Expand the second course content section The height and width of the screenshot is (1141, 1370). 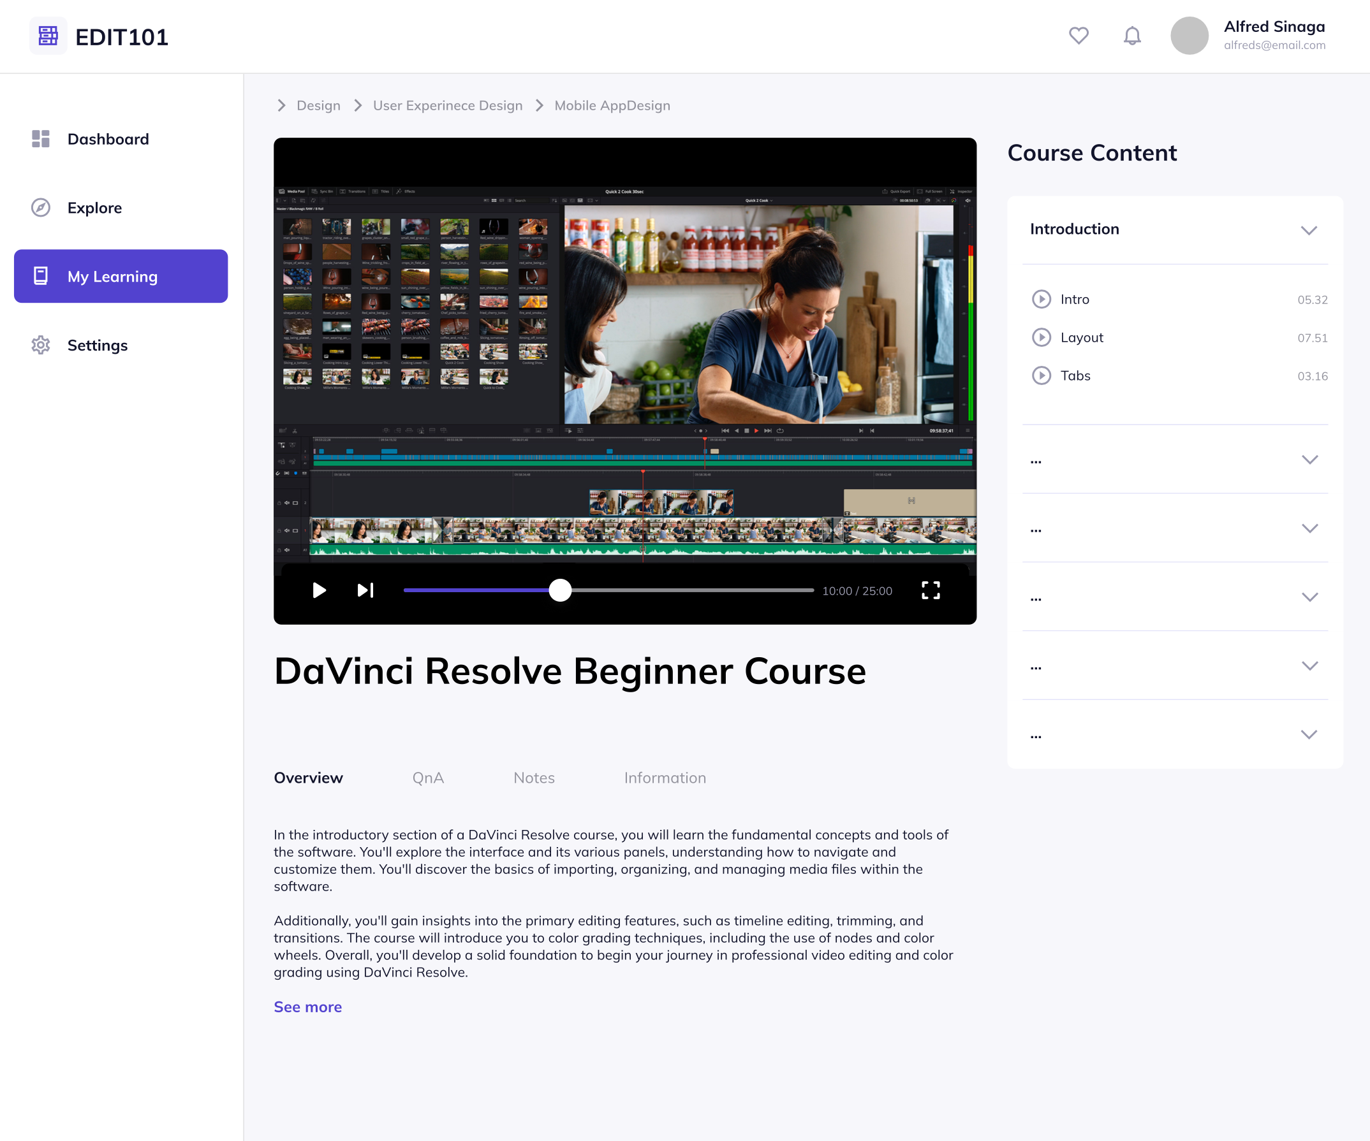(1309, 460)
